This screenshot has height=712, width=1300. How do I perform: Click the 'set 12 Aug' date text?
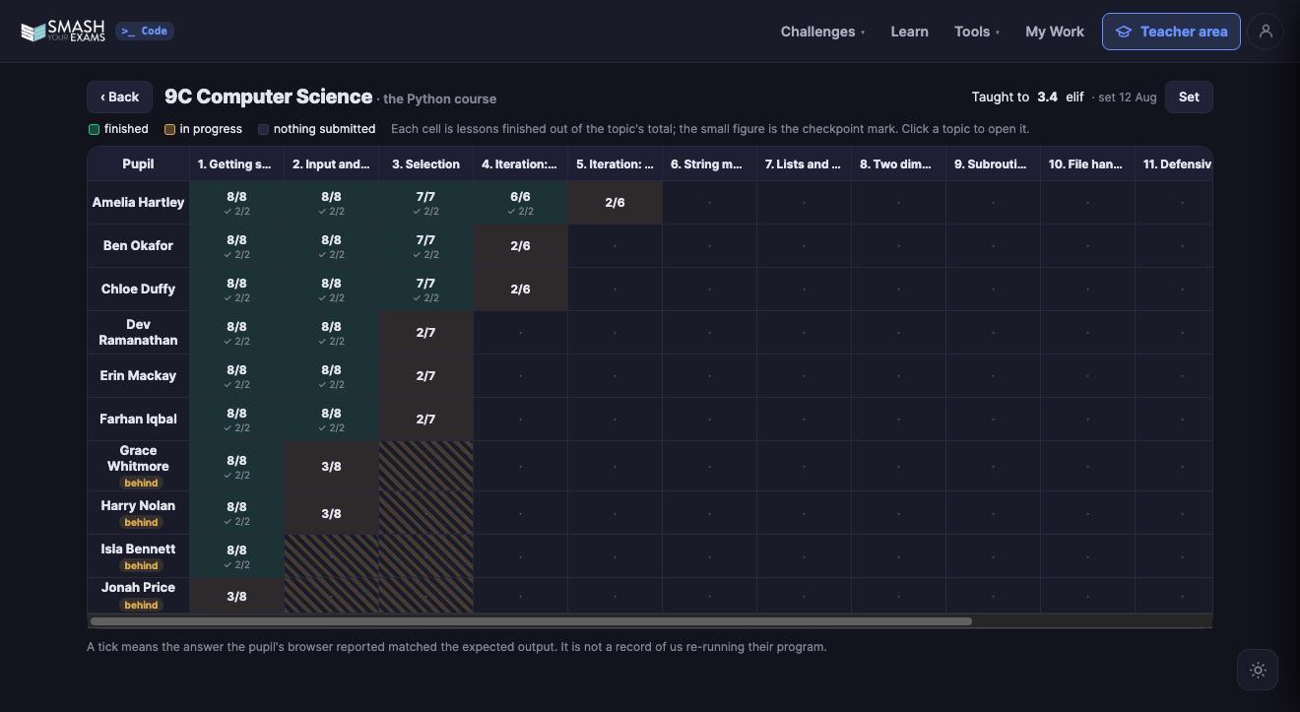pos(1127,97)
